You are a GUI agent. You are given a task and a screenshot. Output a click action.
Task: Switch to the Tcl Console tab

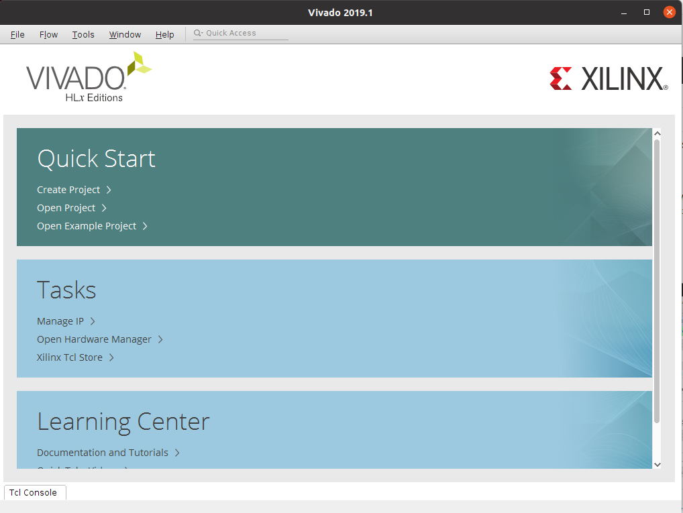34,492
